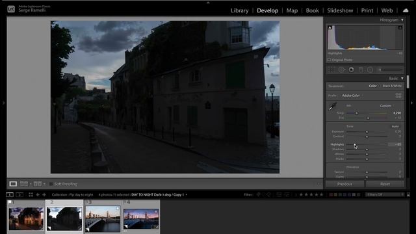Select main window display button 1
The width and height of the screenshot is (416, 234).
10,195
